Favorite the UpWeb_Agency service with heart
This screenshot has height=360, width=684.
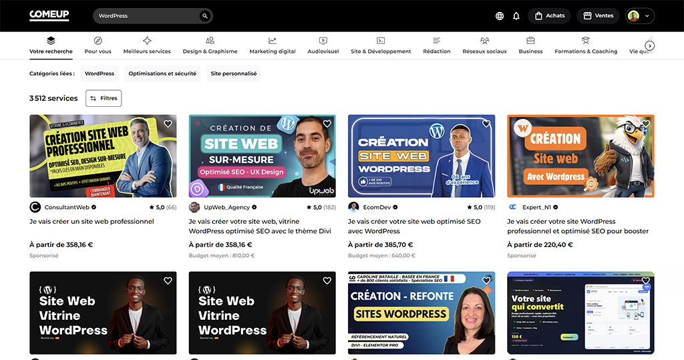tap(327, 124)
